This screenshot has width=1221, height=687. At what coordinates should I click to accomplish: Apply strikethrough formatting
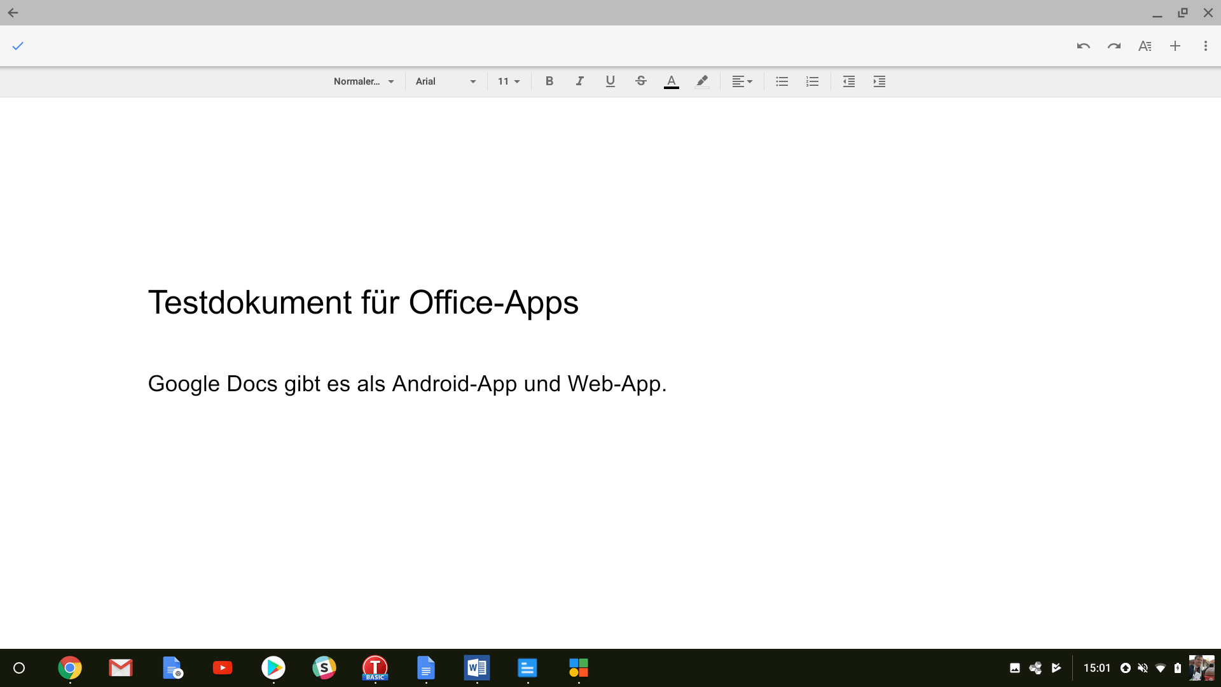tap(640, 81)
